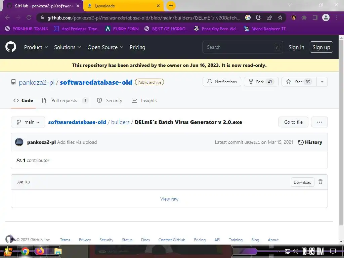This screenshot has height=258, width=344.
Task: Open Pricing in the header
Action: click(137, 47)
